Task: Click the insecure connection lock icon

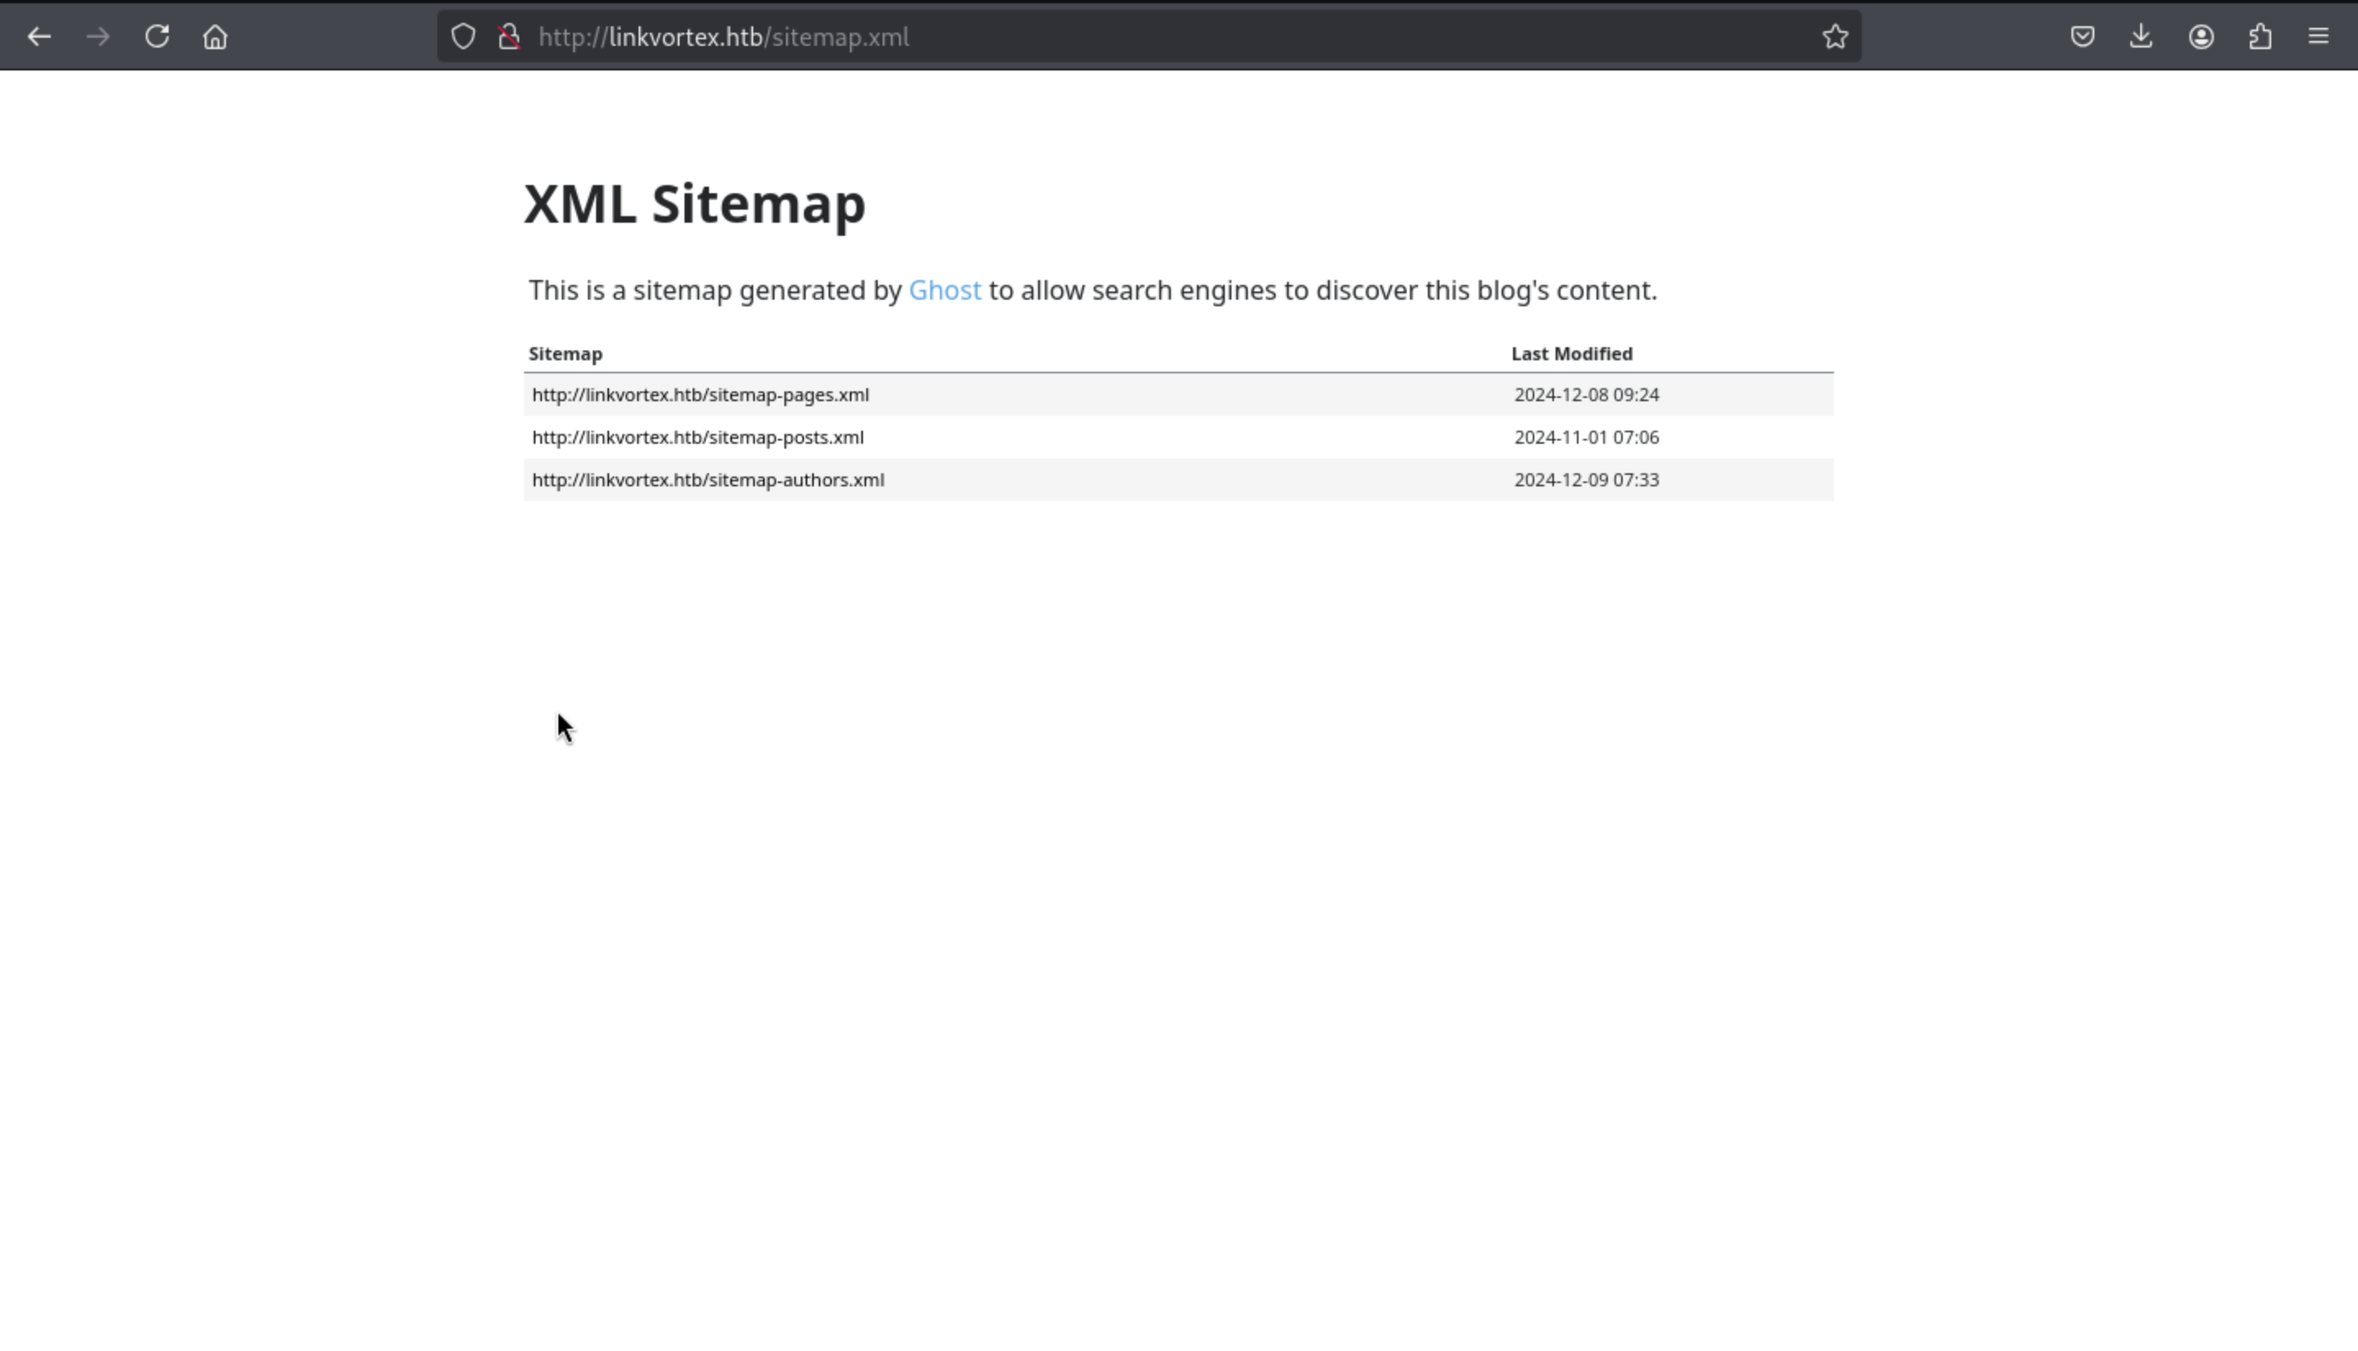Action: 508,37
